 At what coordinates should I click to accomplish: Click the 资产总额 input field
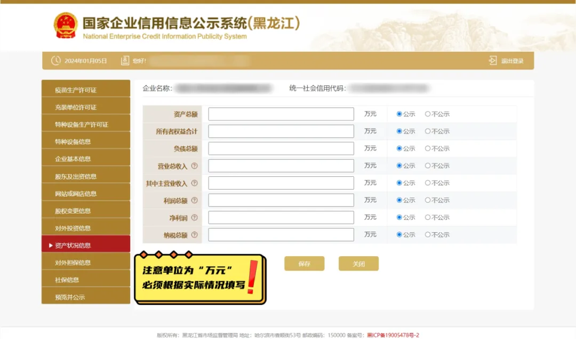[x=281, y=114]
